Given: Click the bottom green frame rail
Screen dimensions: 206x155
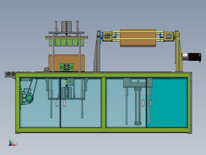Looking at the screenshot, I should tap(104, 130).
